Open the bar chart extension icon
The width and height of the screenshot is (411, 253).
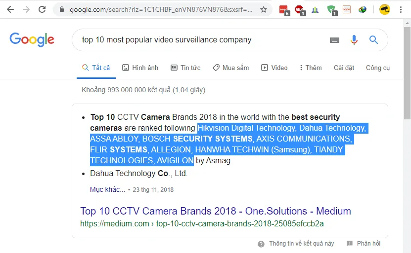click(x=315, y=10)
